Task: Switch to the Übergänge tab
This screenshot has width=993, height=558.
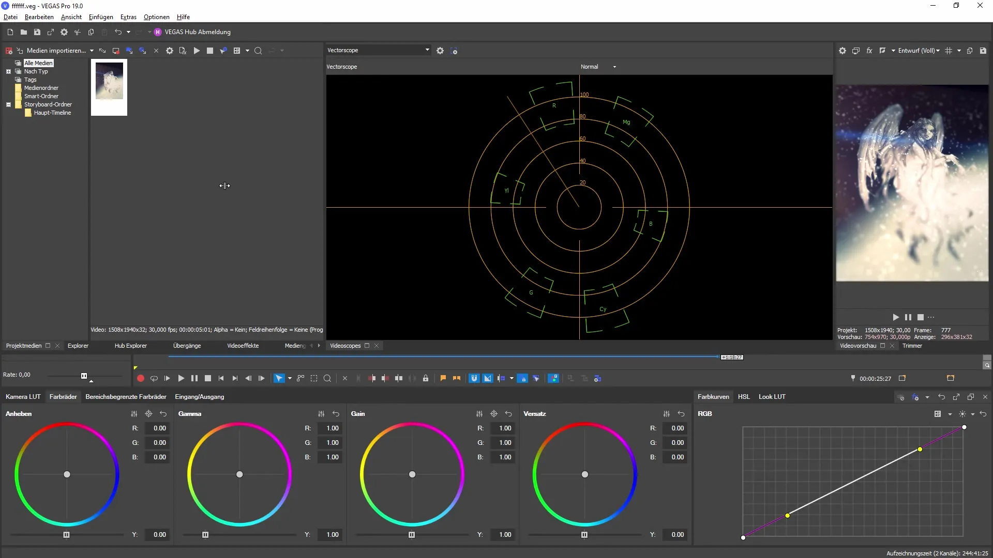Action: click(187, 346)
